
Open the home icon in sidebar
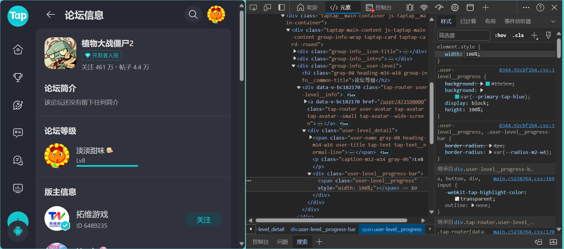pyautogui.click(x=18, y=49)
